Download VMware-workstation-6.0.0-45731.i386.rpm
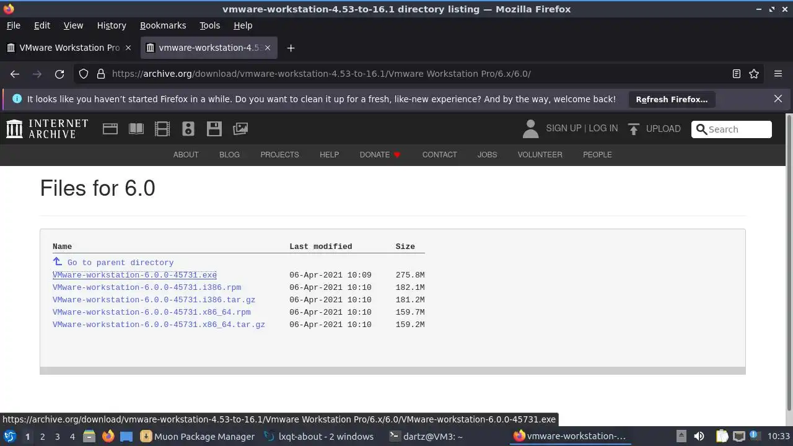The width and height of the screenshot is (793, 446). pyautogui.click(x=147, y=287)
